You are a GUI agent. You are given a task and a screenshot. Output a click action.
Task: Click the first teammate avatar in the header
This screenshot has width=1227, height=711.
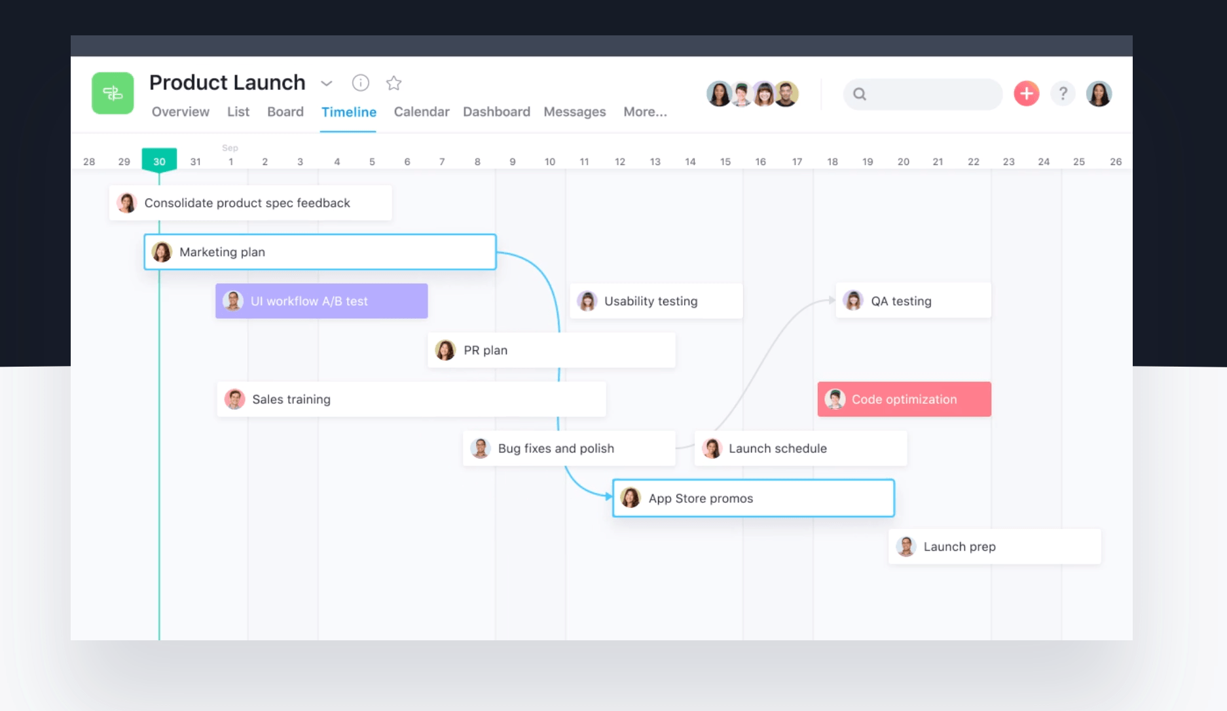pos(719,94)
